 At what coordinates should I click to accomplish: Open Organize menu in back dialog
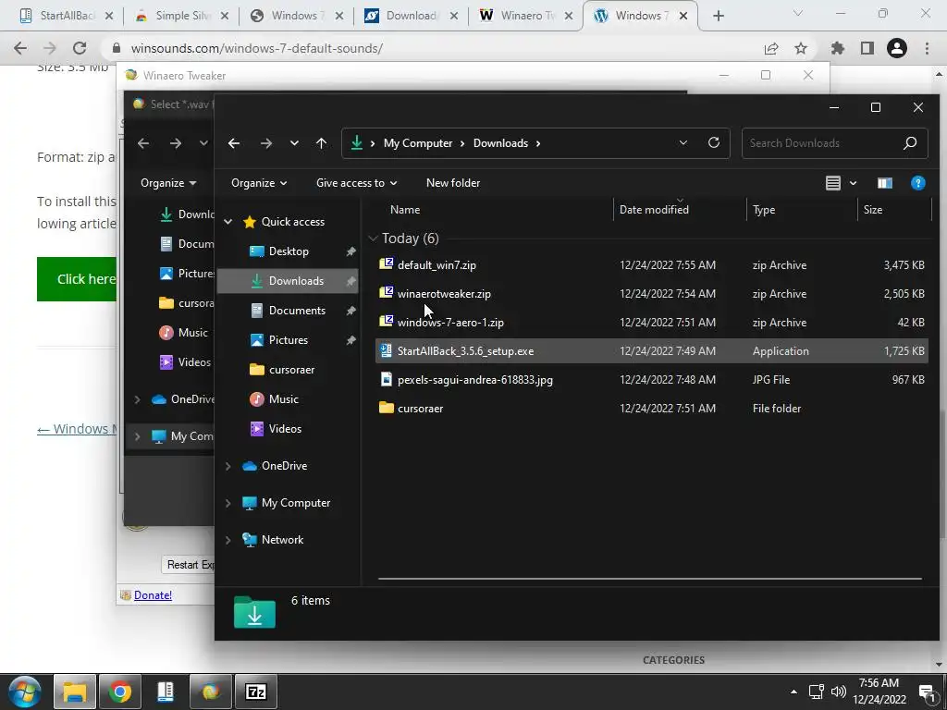pyautogui.click(x=168, y=183)
